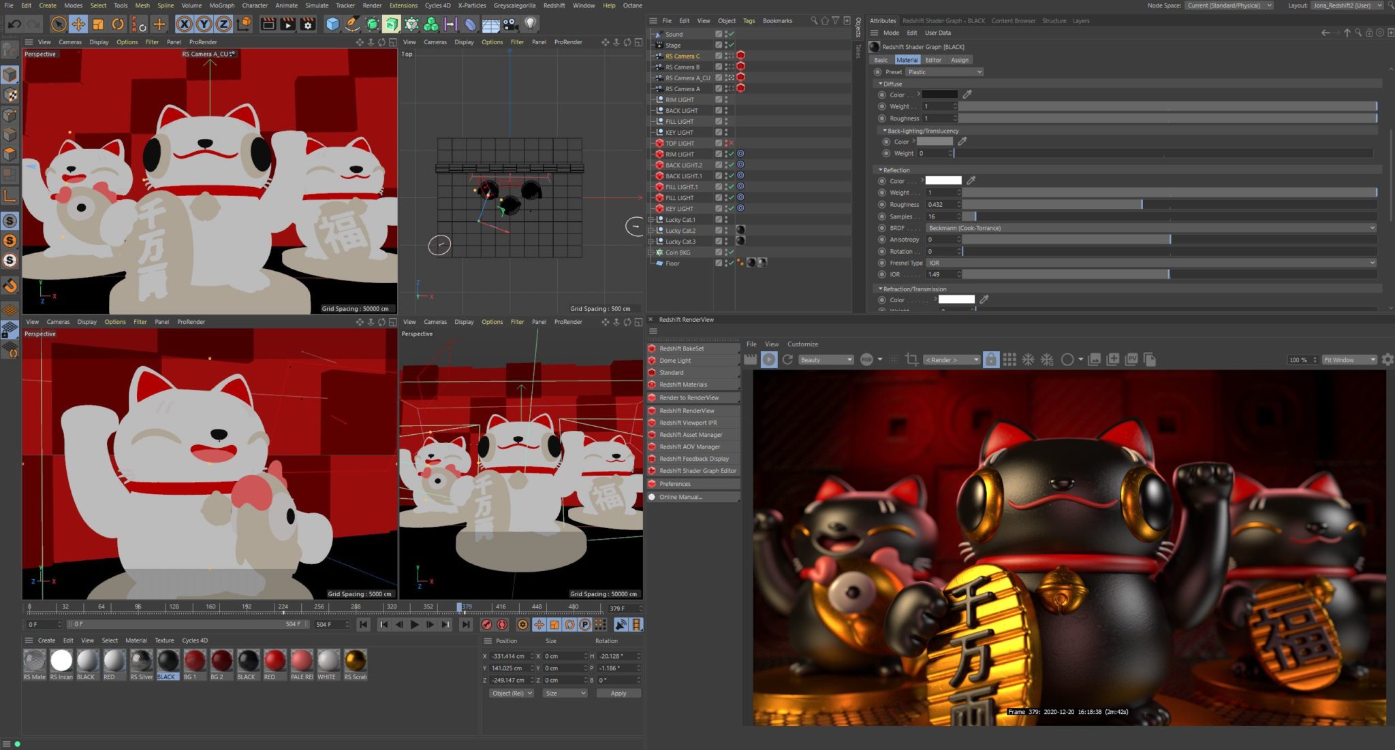
Task: Start IPR in Redshift RenderView
Action: [769, 359]
